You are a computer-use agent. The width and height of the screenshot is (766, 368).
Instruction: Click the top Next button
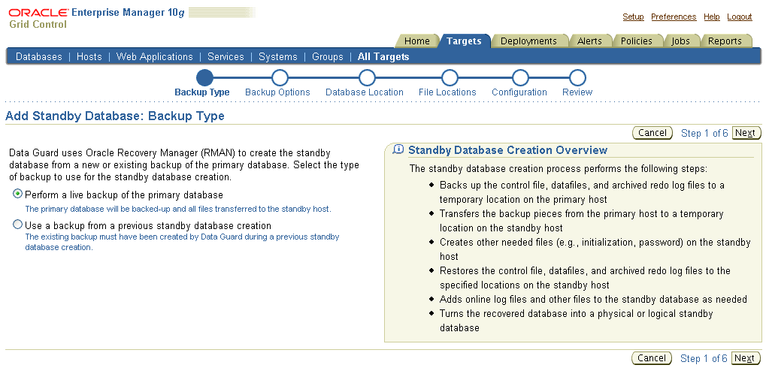745,133
